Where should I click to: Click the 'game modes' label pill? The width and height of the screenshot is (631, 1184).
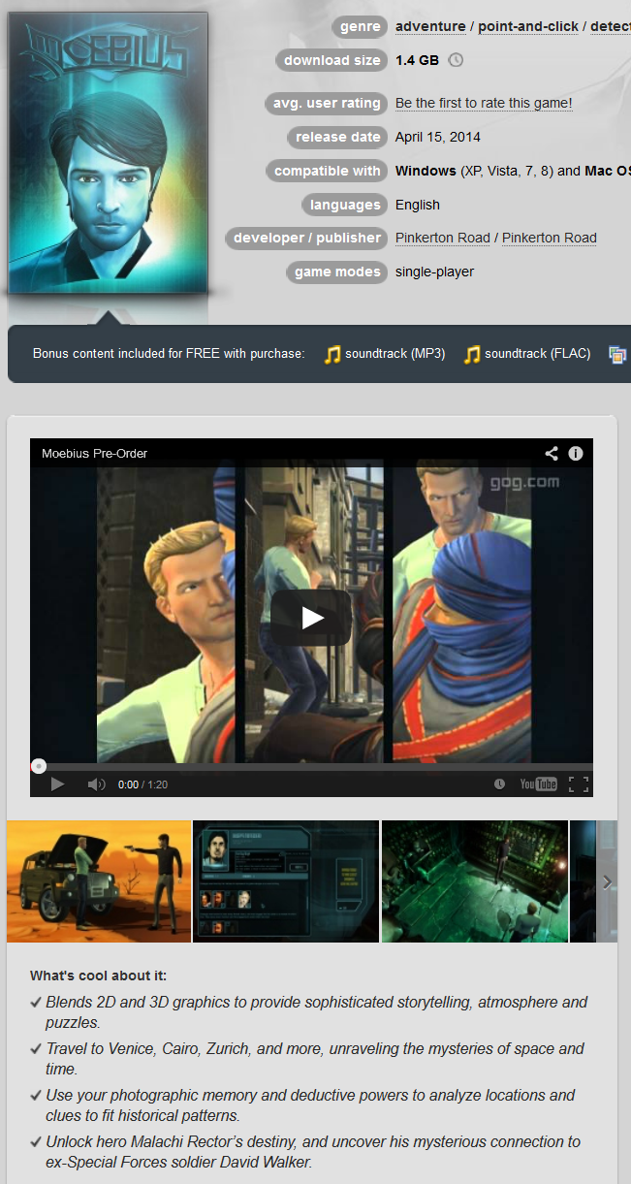(x=337, y=272)
